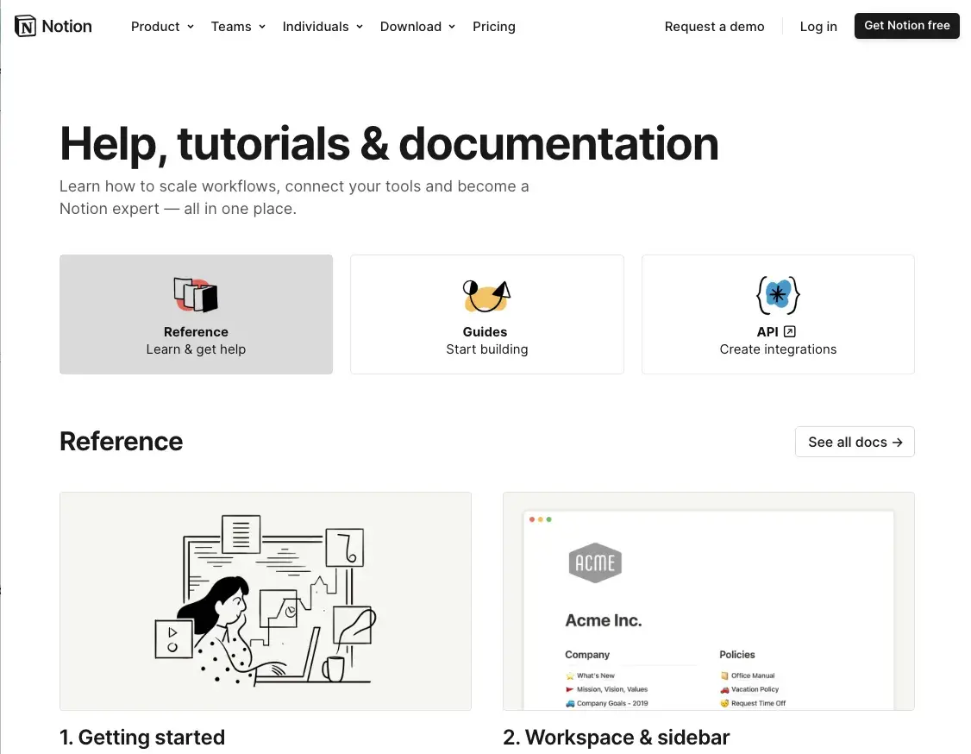971x754 pixels.
Task: Open the Getting started illustration card
Action: (265, 600)
